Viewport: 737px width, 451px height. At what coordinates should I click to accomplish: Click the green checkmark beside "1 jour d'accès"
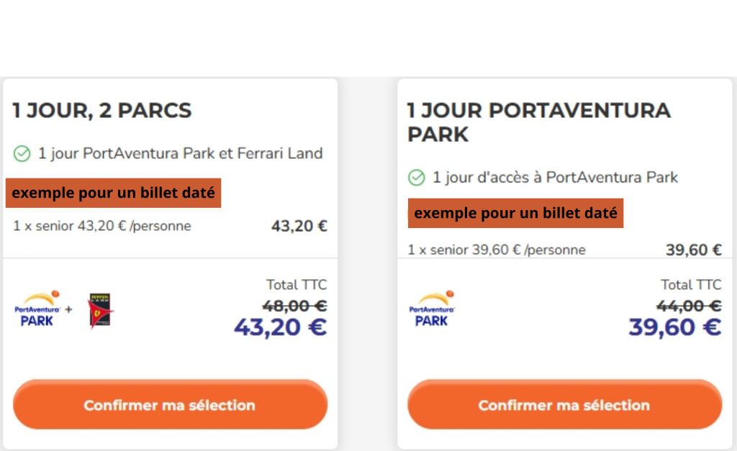417,177
